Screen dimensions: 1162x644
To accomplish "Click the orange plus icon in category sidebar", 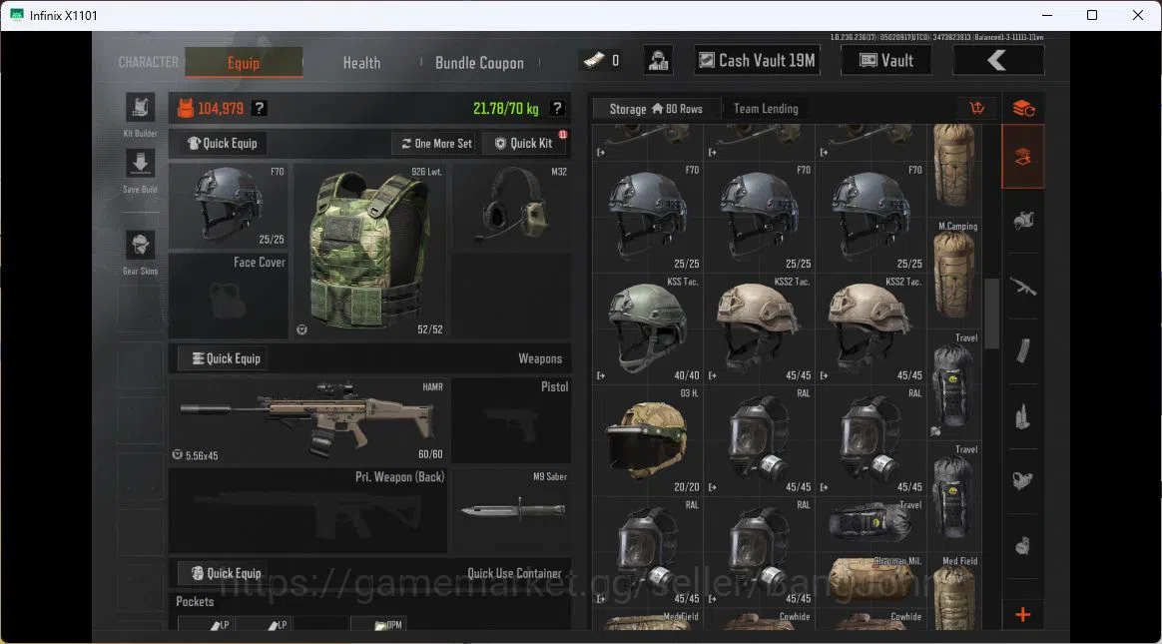I will point(1023,614).
